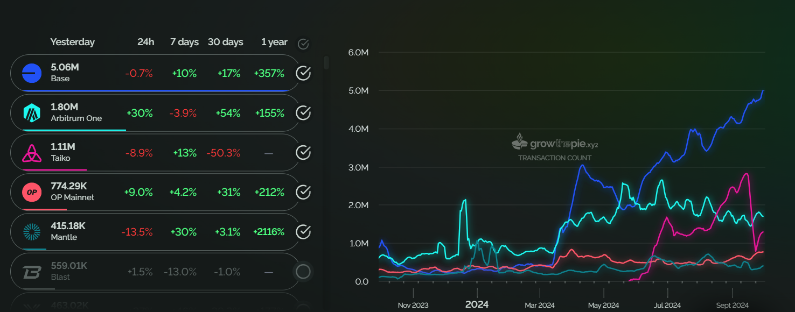This screenshot has height=312, width=795.
Task: Disable Mantle via its checkmark
Action: tap(303, 232)
